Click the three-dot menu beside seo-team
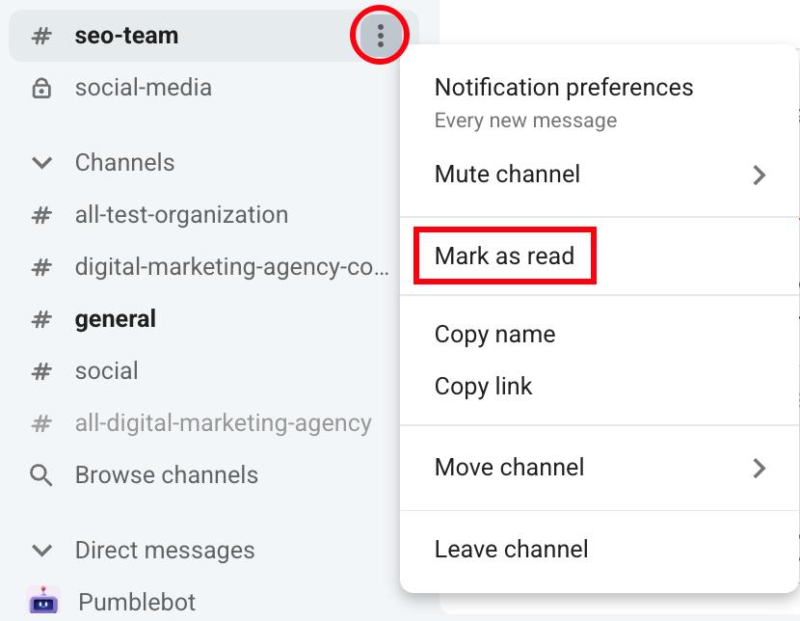The image size is (800, 621). (x=381, y=37)
